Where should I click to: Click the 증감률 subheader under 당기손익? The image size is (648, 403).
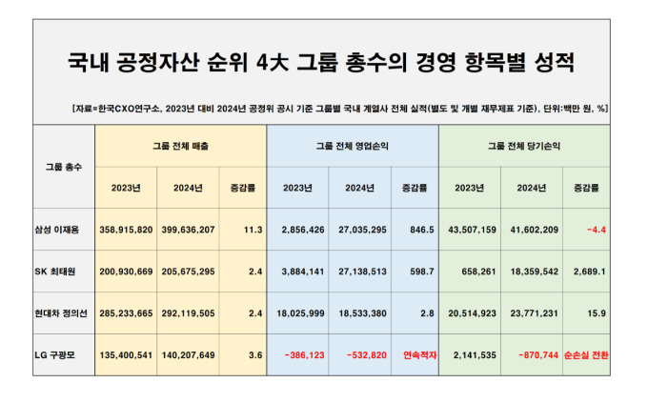pos(586,188)
